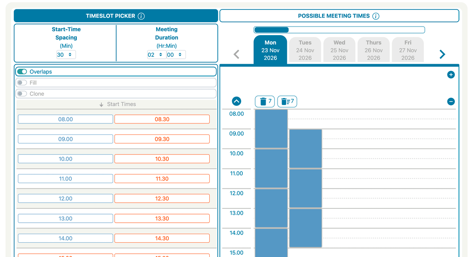
Task: Select the meeting block starting at 13.00
Action: click(305, 228)
